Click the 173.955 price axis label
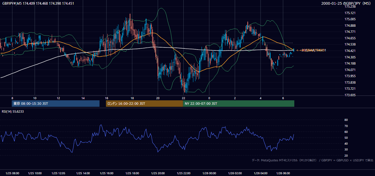Viewport: 375px width, 176px height. click(x=350, y=76)
